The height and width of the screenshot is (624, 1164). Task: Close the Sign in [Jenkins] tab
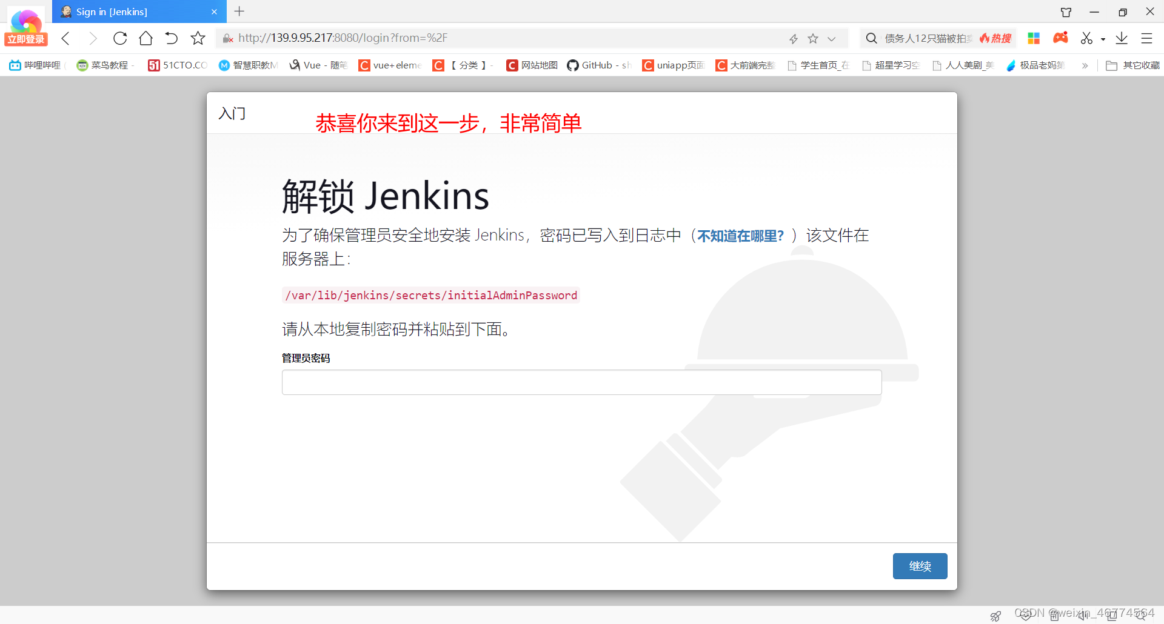pyautogui.click(x=214, y=12)
